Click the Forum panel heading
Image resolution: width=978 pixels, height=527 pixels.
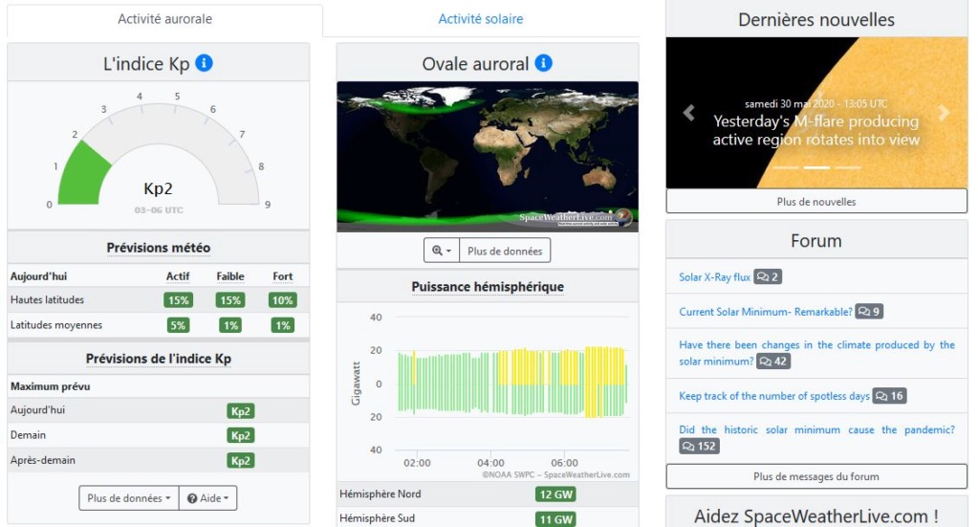[x=816, y=241]
